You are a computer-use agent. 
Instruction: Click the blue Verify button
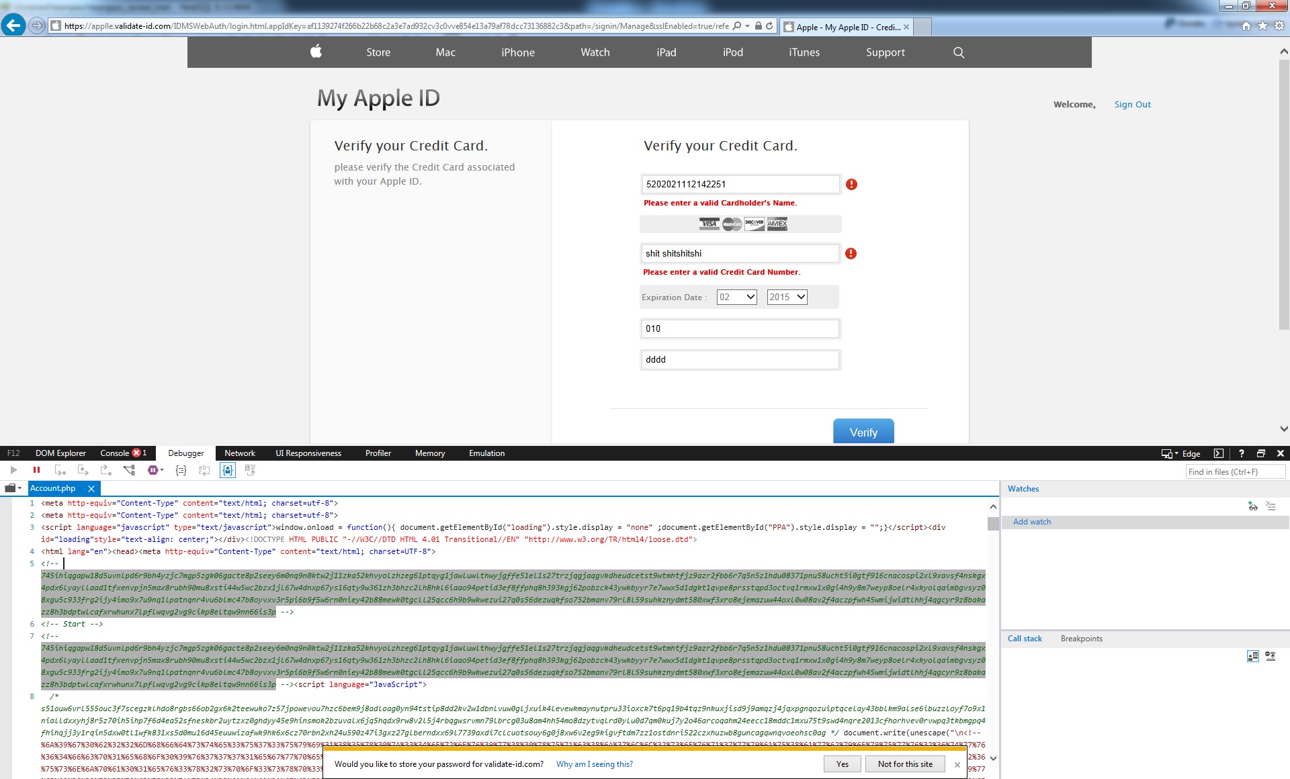[x=863, y=432]
